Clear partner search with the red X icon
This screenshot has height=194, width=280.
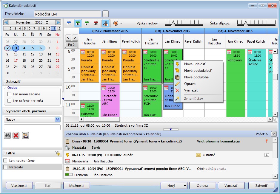point(16,136)
